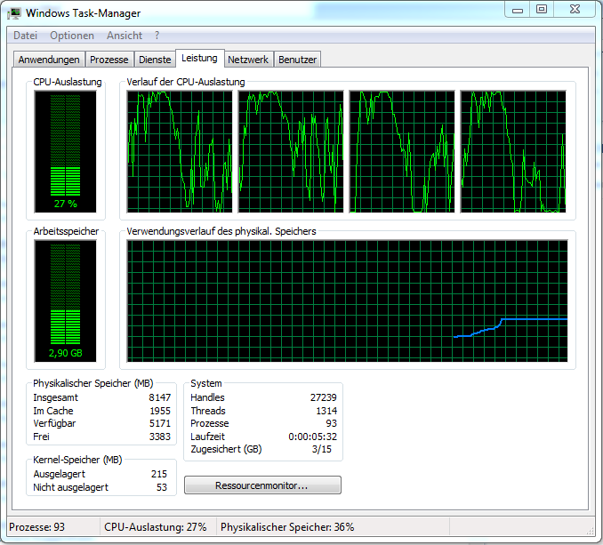Click the Insgesamt value 8147
This screenshot has height=545, width=603.
click(x=159, y=397)
